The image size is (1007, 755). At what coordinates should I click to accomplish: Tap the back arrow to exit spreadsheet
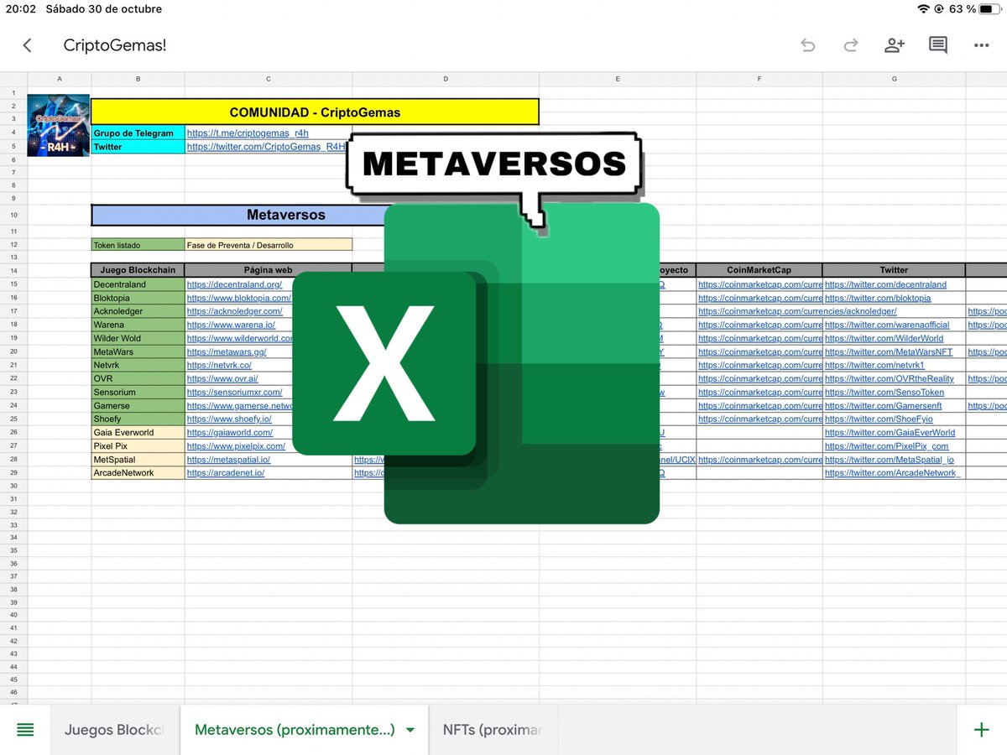(28, 45)
